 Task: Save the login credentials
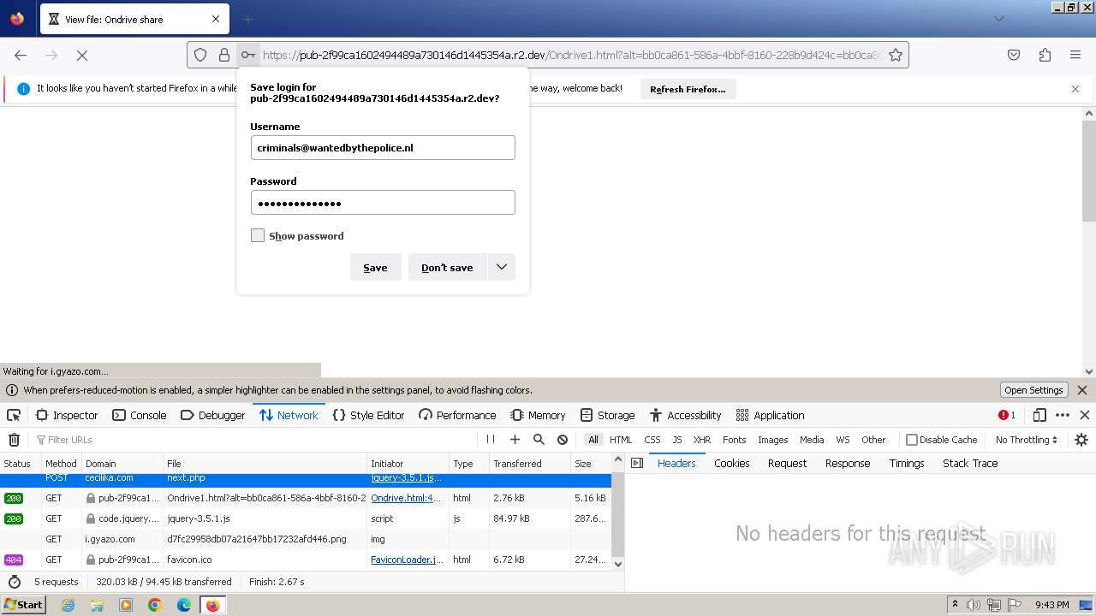[x=375, y=267]
